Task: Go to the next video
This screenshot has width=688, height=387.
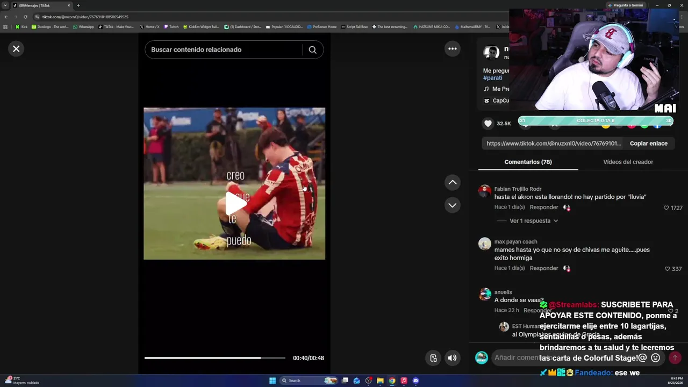Action: click(x=453, y=205)
